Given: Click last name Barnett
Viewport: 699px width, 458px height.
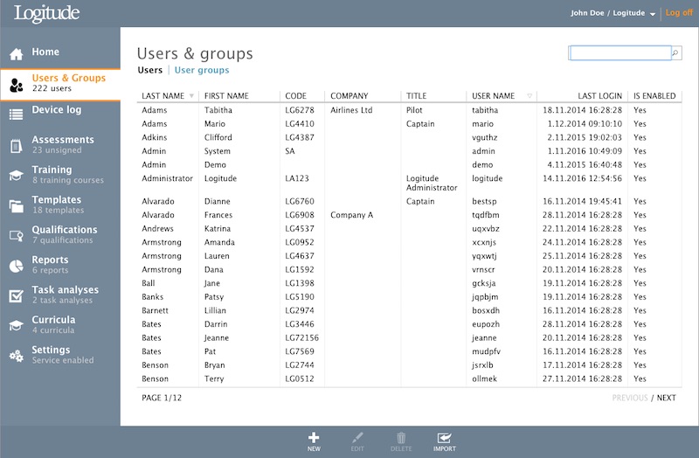Looking at the screenshot, I should coord(156,311).
